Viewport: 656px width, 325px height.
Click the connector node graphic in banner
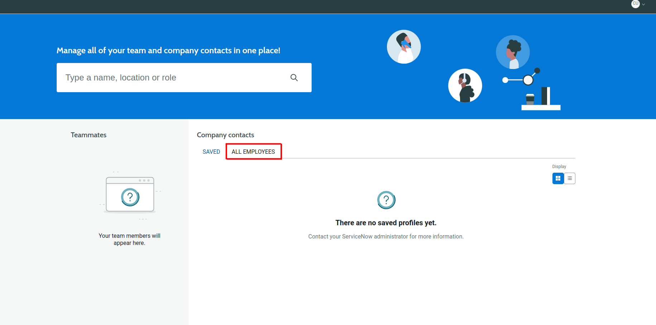[x=528, y=80]
